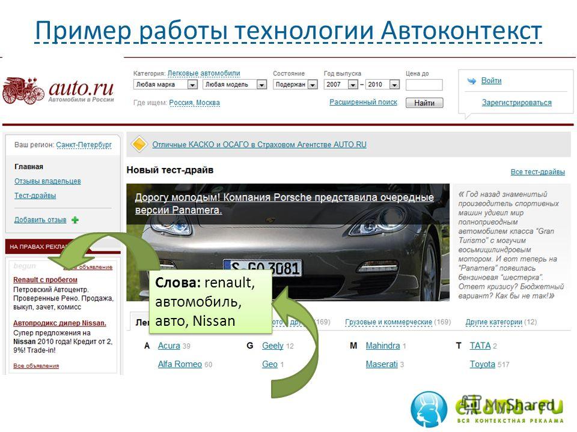
Task: Click the Все объявления link
Action: [36, 365]
